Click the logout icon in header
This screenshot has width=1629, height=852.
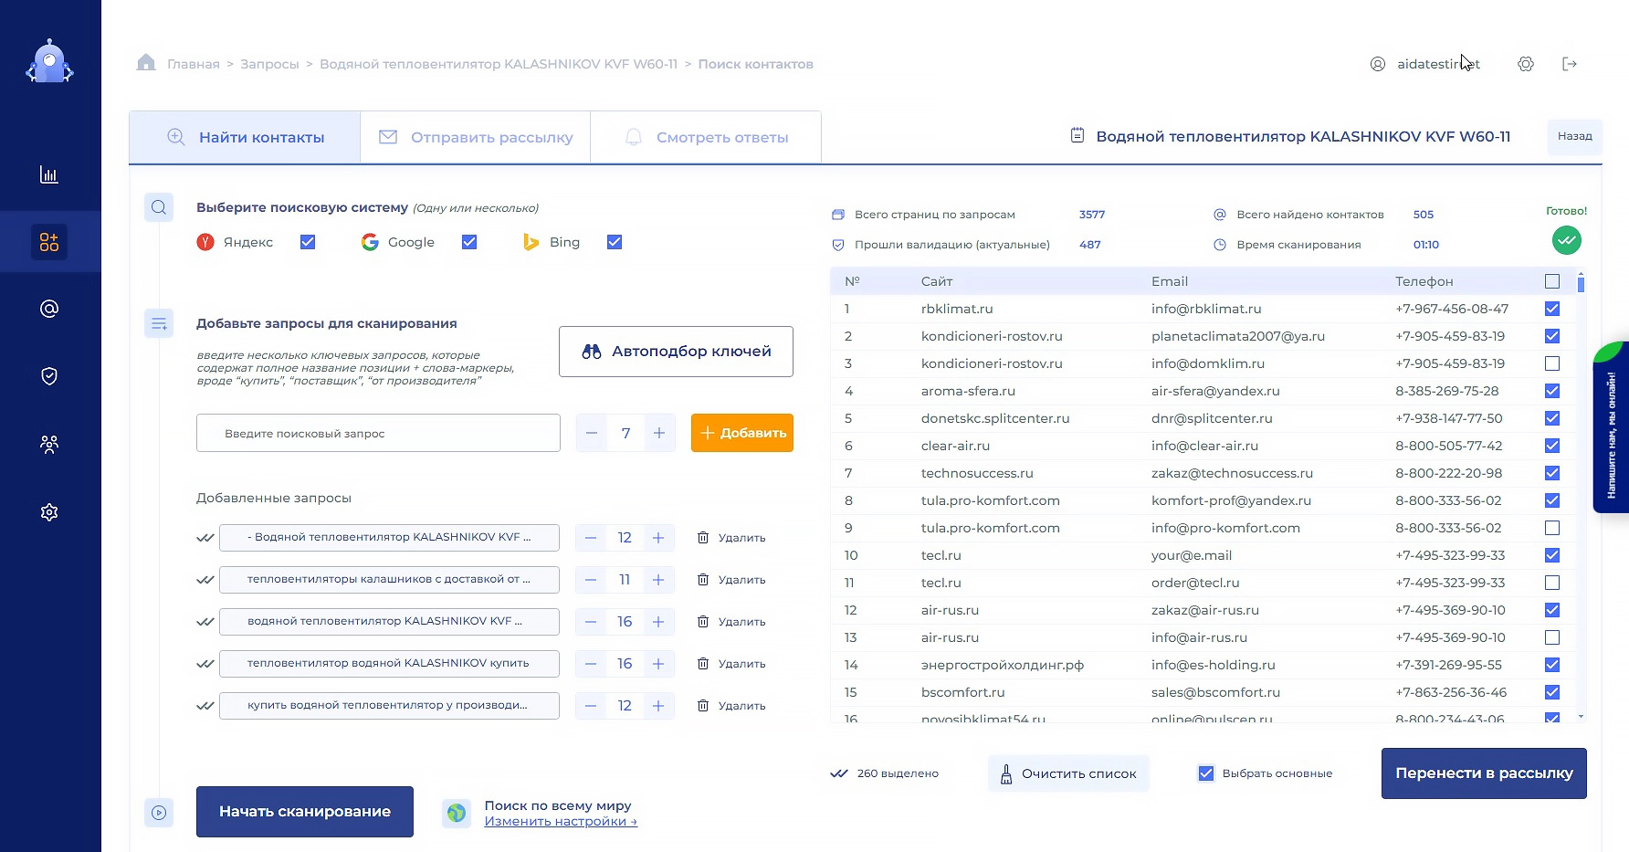pos(1570,64)
